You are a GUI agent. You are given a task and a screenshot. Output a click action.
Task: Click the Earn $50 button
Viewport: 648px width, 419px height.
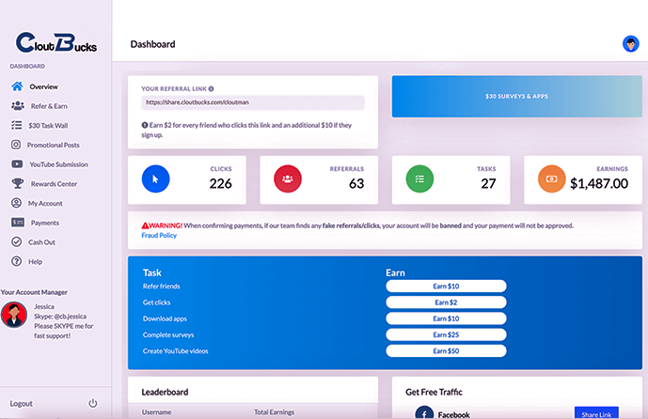tap(446, 350)
